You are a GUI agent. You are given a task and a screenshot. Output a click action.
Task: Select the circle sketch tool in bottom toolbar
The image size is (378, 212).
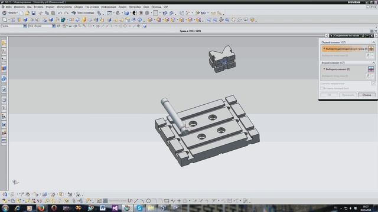coord(148,201)
